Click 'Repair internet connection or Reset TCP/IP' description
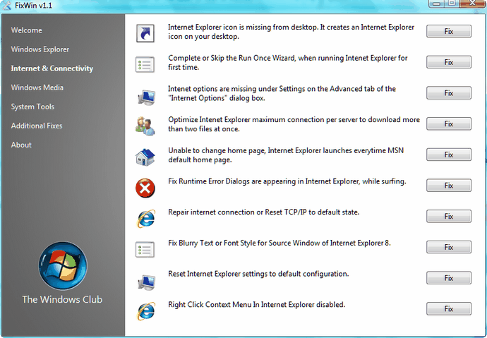Viewport: 487px width, 338px height. click(264, 212)
